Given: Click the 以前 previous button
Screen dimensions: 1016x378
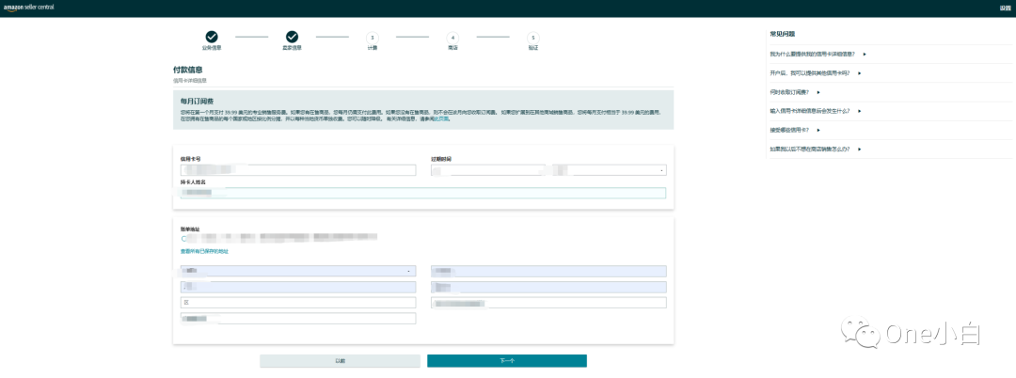Looking at the screenshot, I should pos(340,361).
